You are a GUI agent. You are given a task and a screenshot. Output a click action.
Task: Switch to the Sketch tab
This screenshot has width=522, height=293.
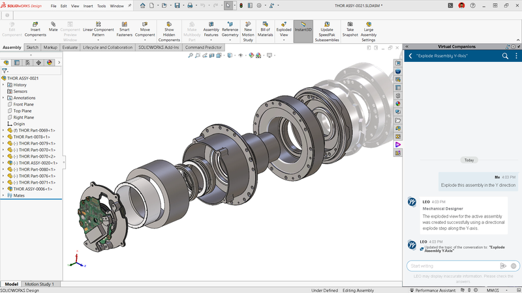(x=32, y=47)
